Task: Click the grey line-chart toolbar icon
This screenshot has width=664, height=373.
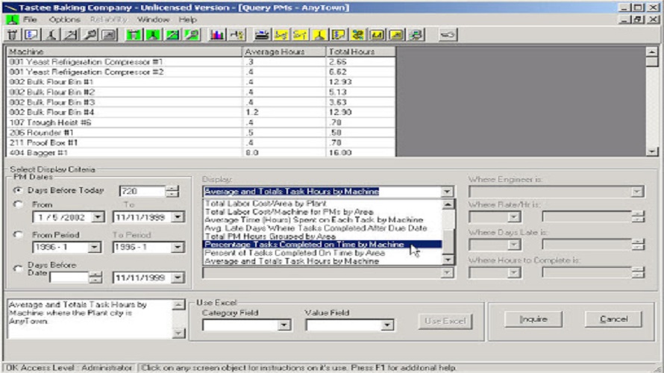Action: tap(71, 35)
